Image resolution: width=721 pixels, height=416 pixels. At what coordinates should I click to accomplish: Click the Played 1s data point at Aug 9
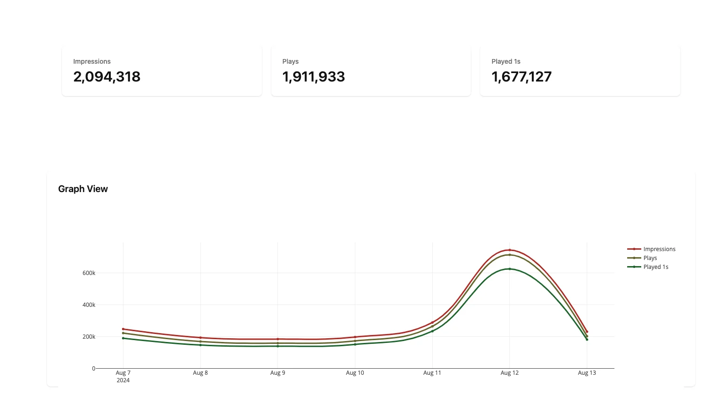coord(278,346)
